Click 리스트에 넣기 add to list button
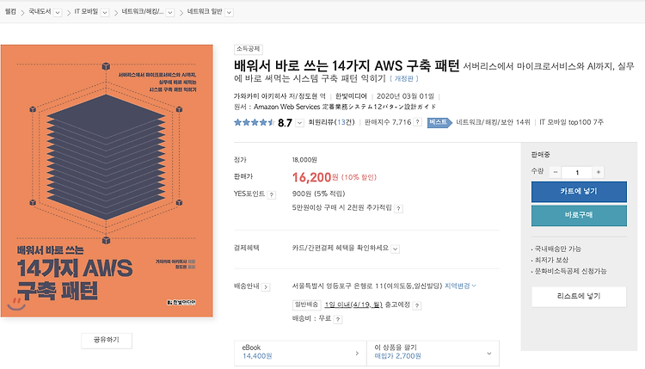 (x=579, y=297)
